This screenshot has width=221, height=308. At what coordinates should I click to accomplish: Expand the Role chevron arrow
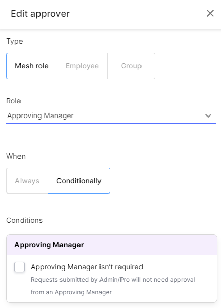pos(208,115)
